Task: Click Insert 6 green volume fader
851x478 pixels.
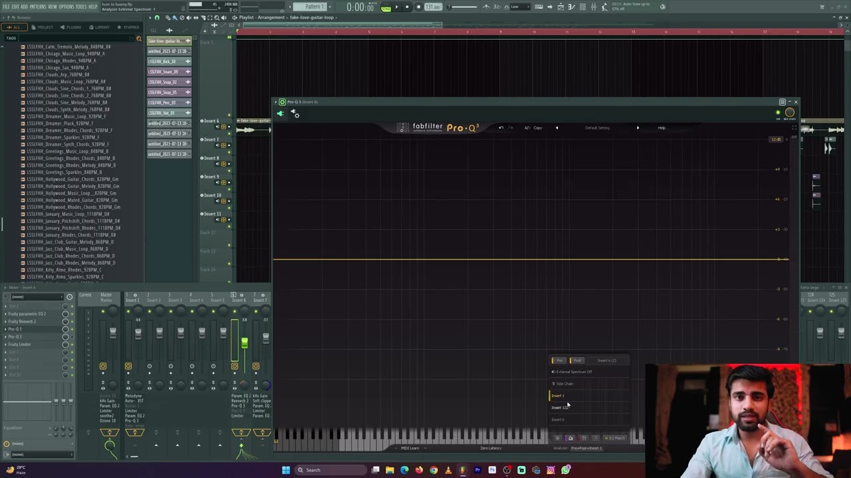Action: coord(244,343)
